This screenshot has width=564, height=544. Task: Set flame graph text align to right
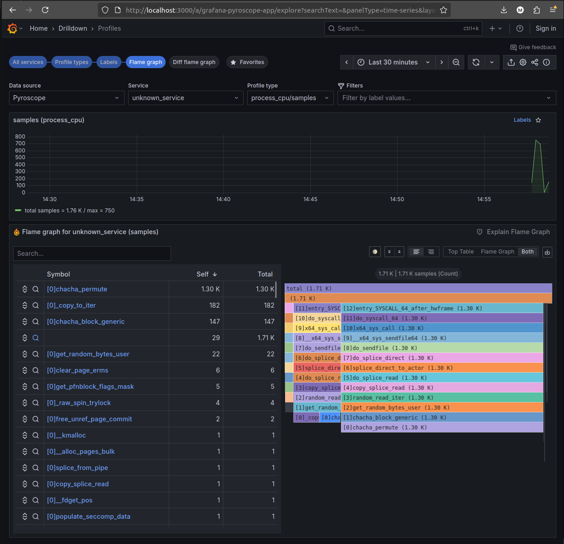coord(431,252)
